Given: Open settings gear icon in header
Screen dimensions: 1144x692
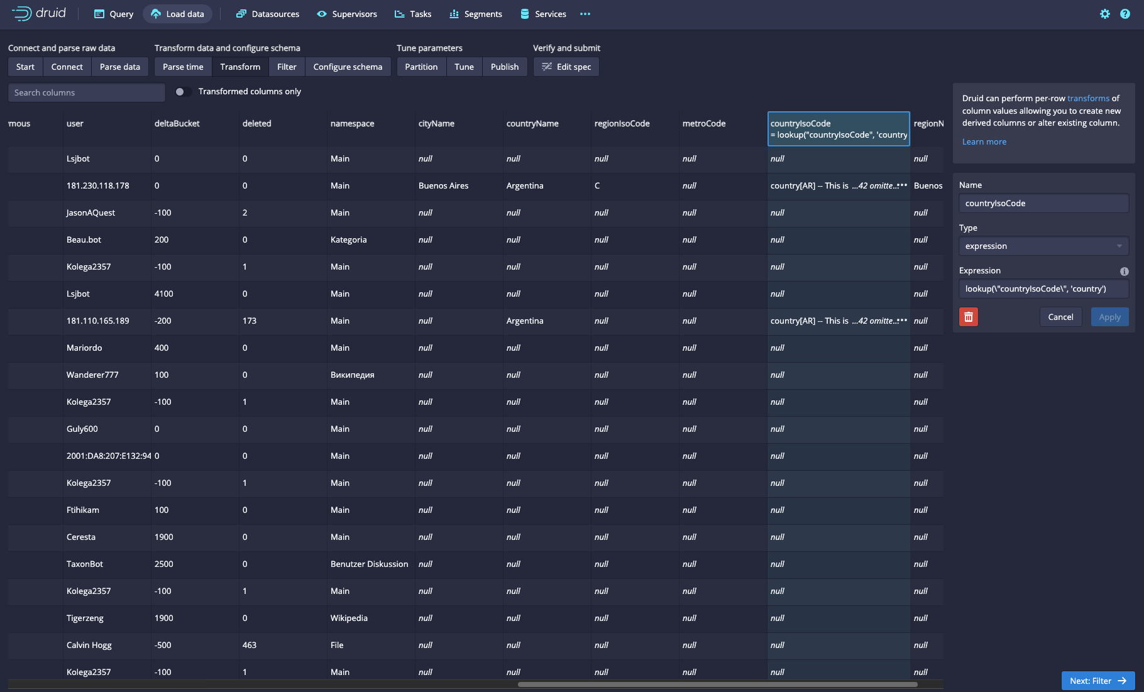Looking at the screenshot, I should tap(1104, 14).
